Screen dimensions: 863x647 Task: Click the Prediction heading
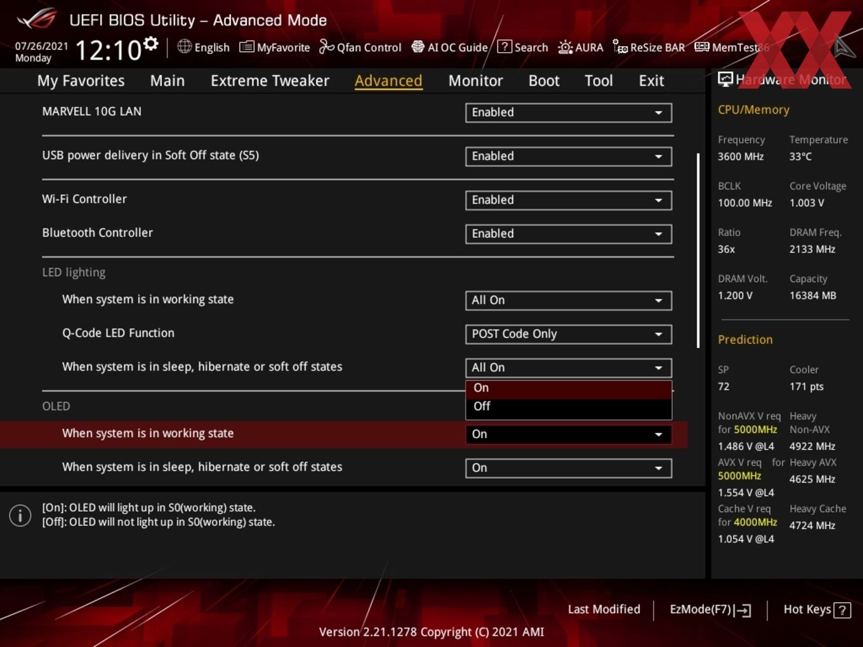(x=745, y=339)
